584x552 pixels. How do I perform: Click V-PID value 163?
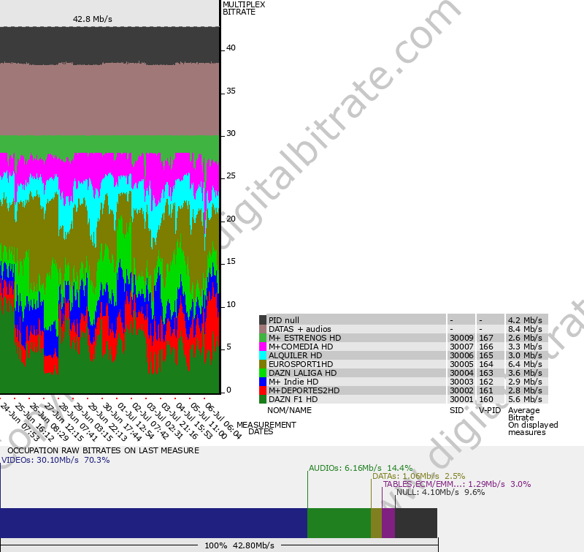click(x=486, y=373)
